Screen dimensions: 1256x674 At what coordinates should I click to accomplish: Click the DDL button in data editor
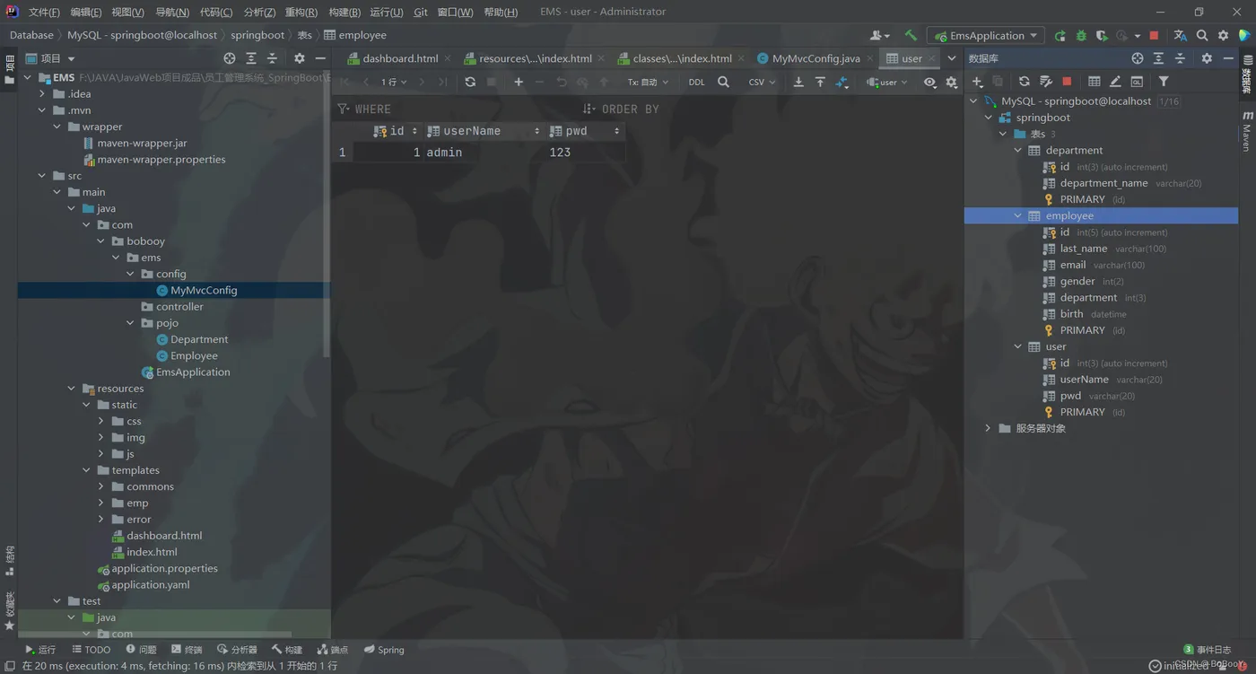697,82
